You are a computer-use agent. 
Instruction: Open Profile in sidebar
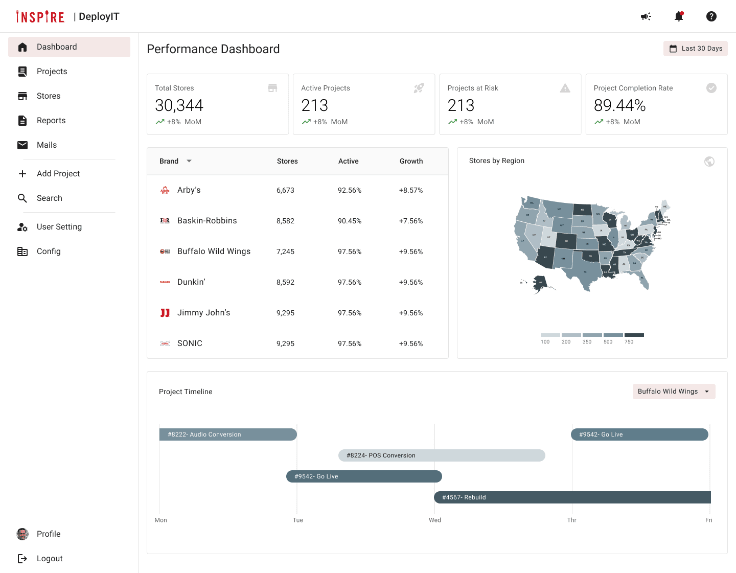[49, 534]
